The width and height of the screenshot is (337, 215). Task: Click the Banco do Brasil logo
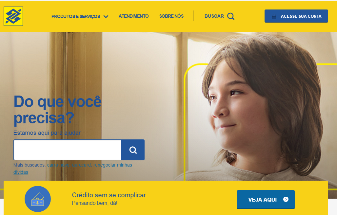13,16
